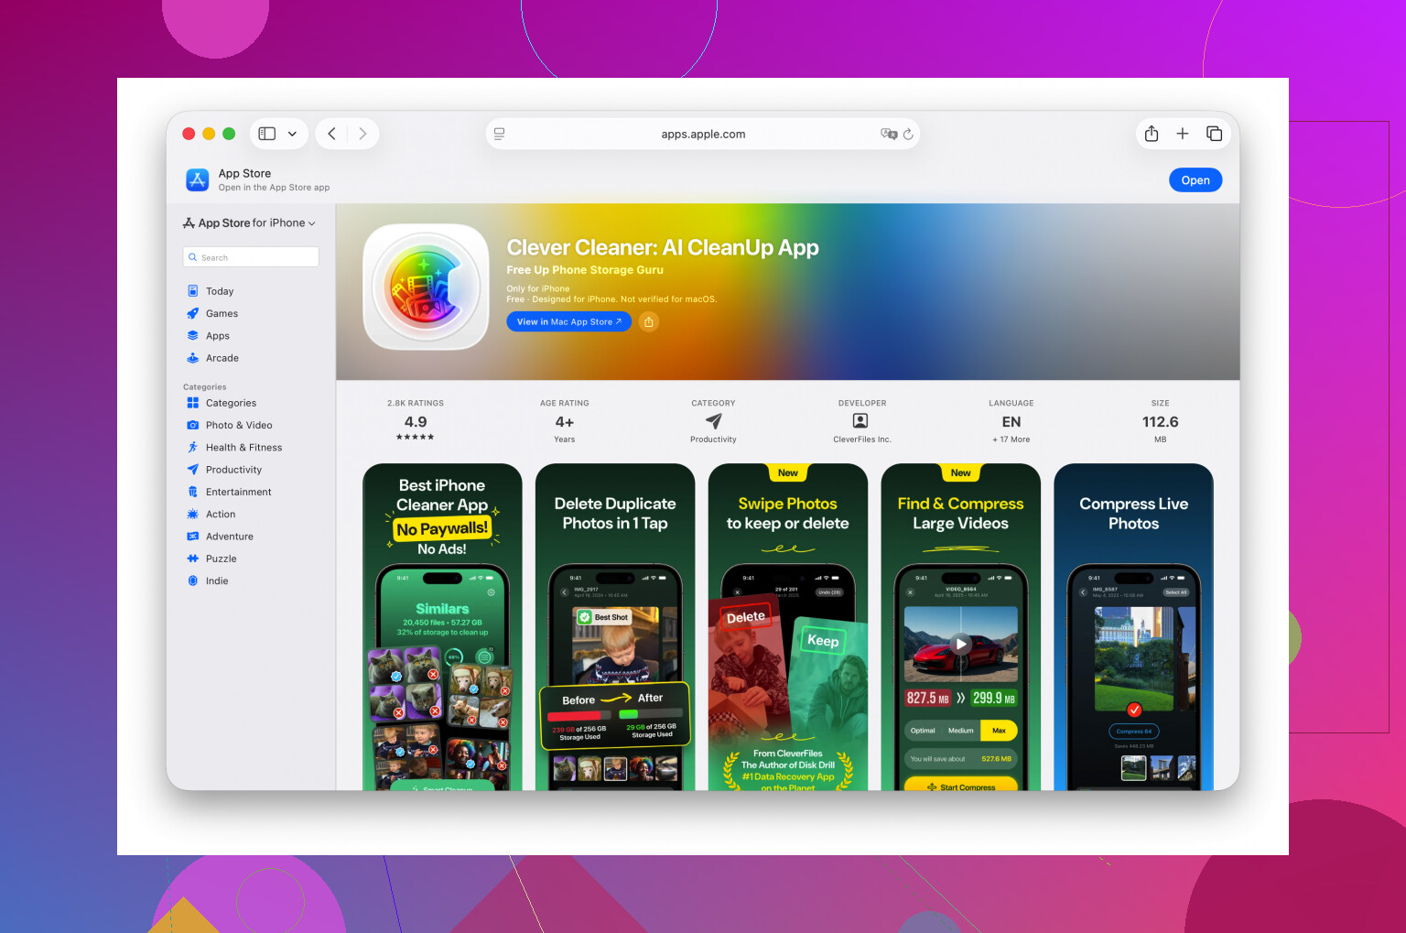Viewport: 1406px width, 933px height.
Task: Click the Puzzle piece icon
Action: [193, 559]
